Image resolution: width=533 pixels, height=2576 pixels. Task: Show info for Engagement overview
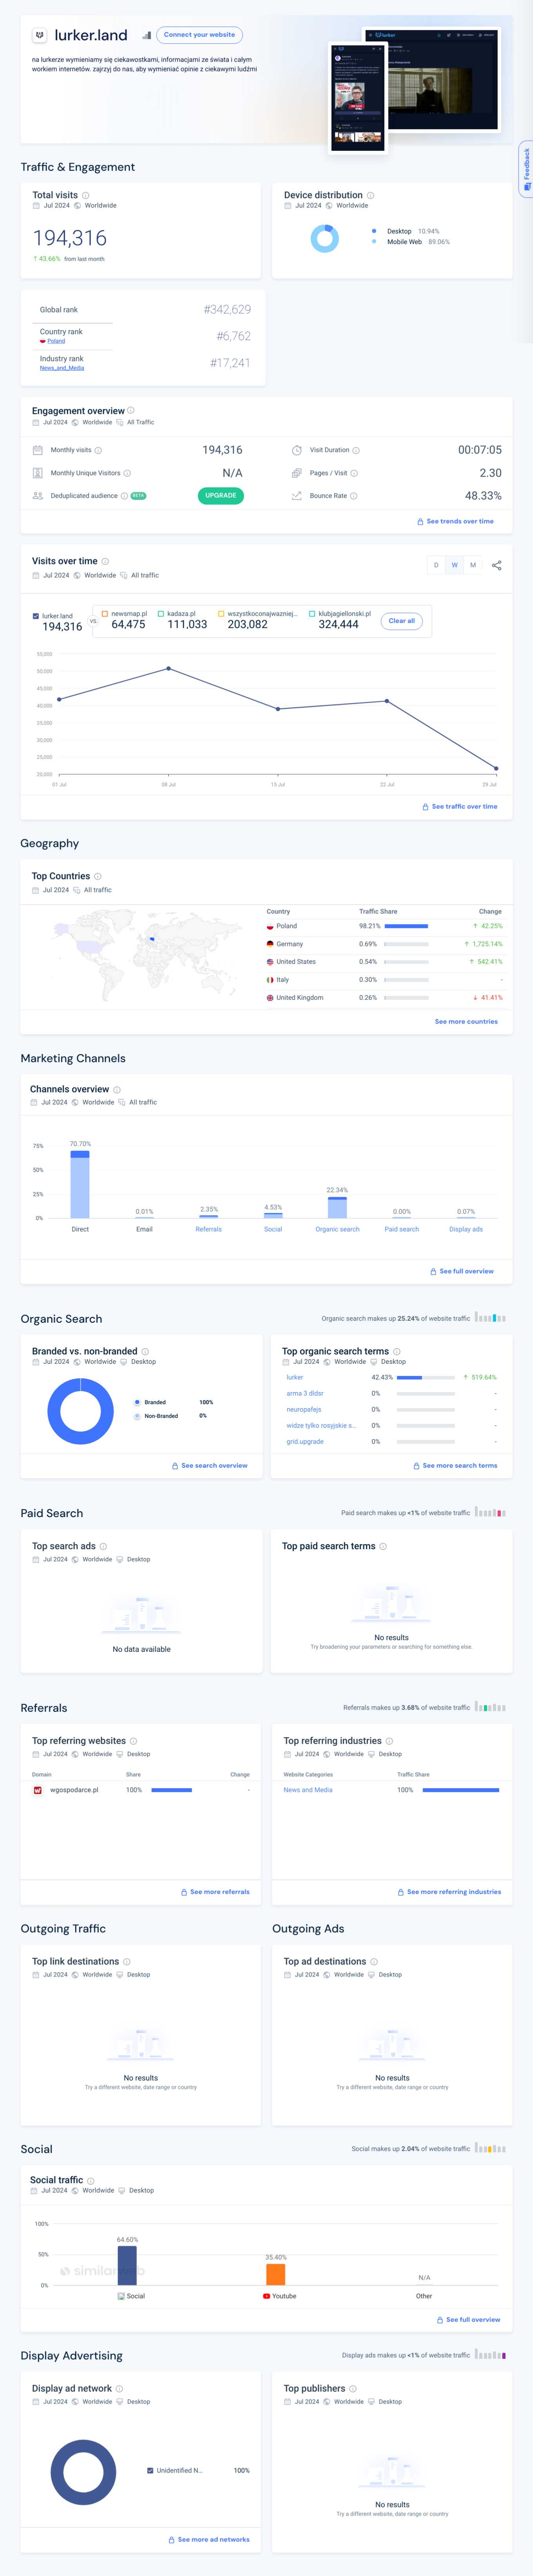[x=131, y=410]
